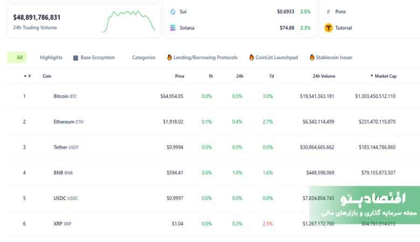Open the Pons coin link
The height and width of the screenshot is (242, 420).
340,11
